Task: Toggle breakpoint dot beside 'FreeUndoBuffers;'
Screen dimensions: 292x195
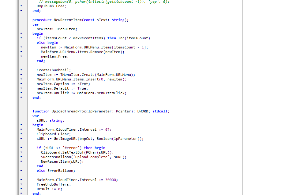Action: click(21, 184)
